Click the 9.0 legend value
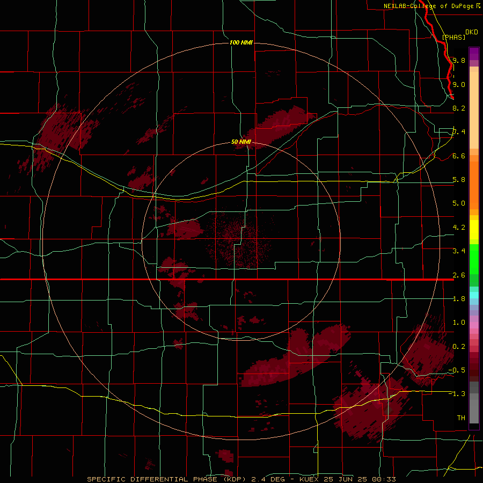Screen dimensions: 483x483 [x=459, y=84]
